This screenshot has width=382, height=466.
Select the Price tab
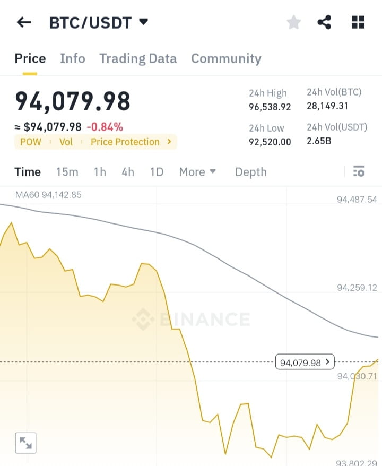(x=30, y=58)
